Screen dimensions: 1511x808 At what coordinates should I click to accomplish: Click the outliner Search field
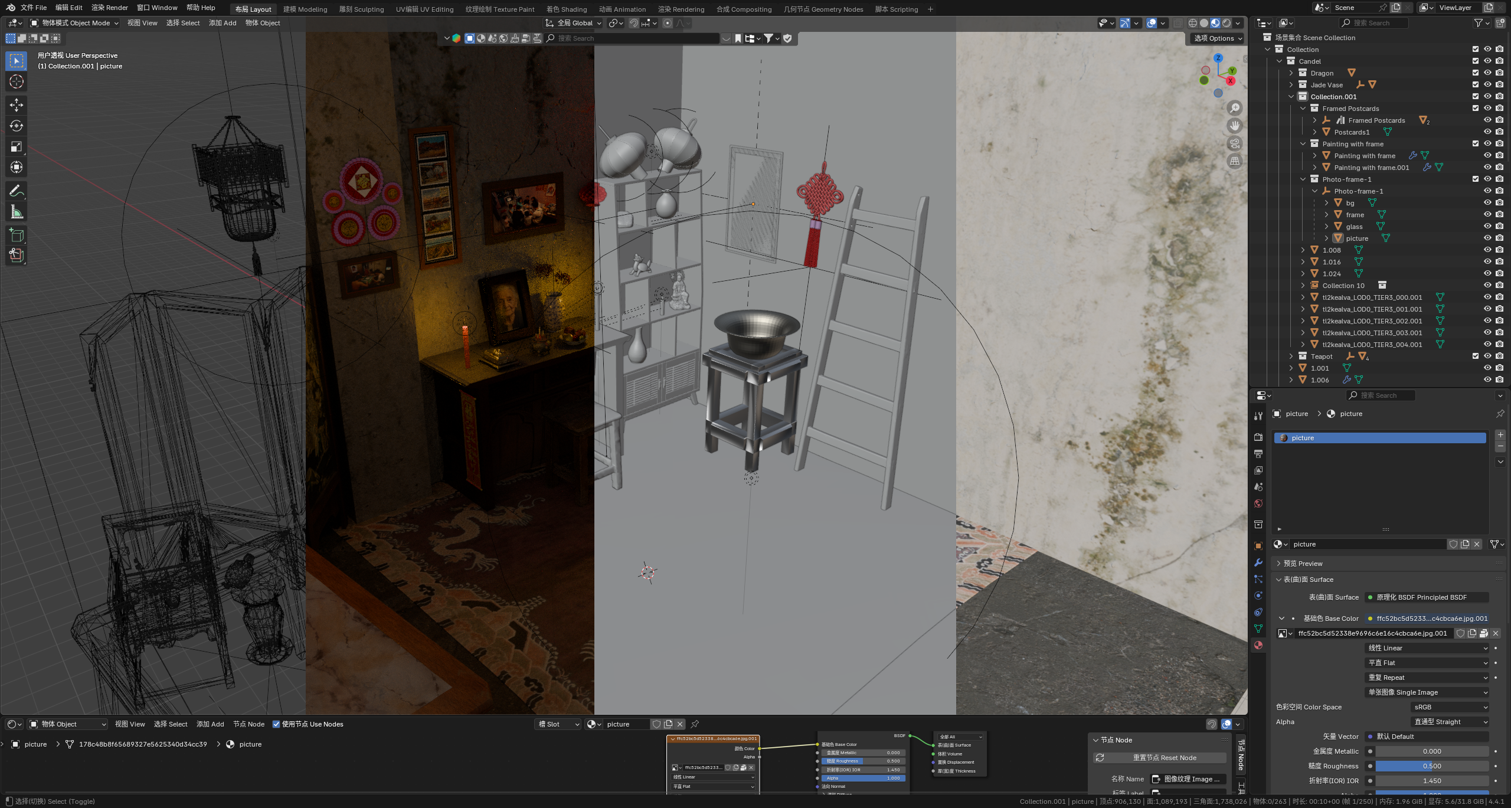pyautogui.click(x=1373, y=23)
